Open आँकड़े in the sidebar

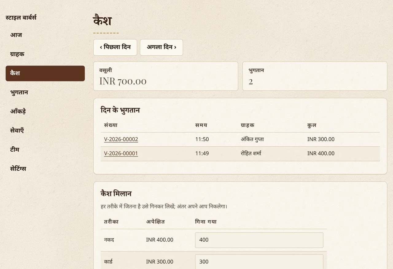pos(45,111)
